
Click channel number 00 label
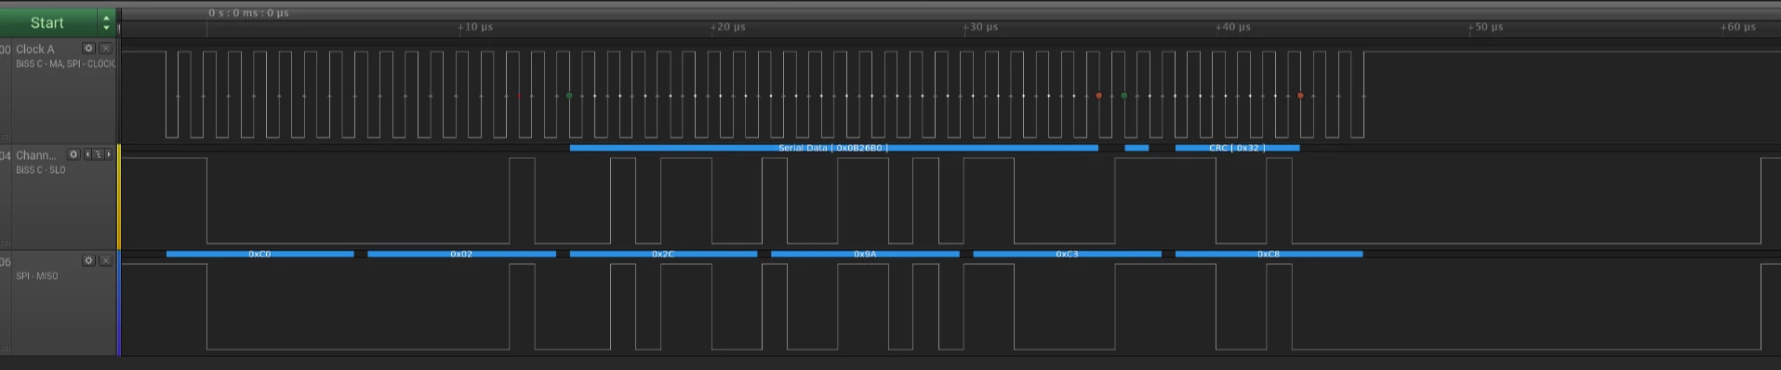tap(6, 49)
